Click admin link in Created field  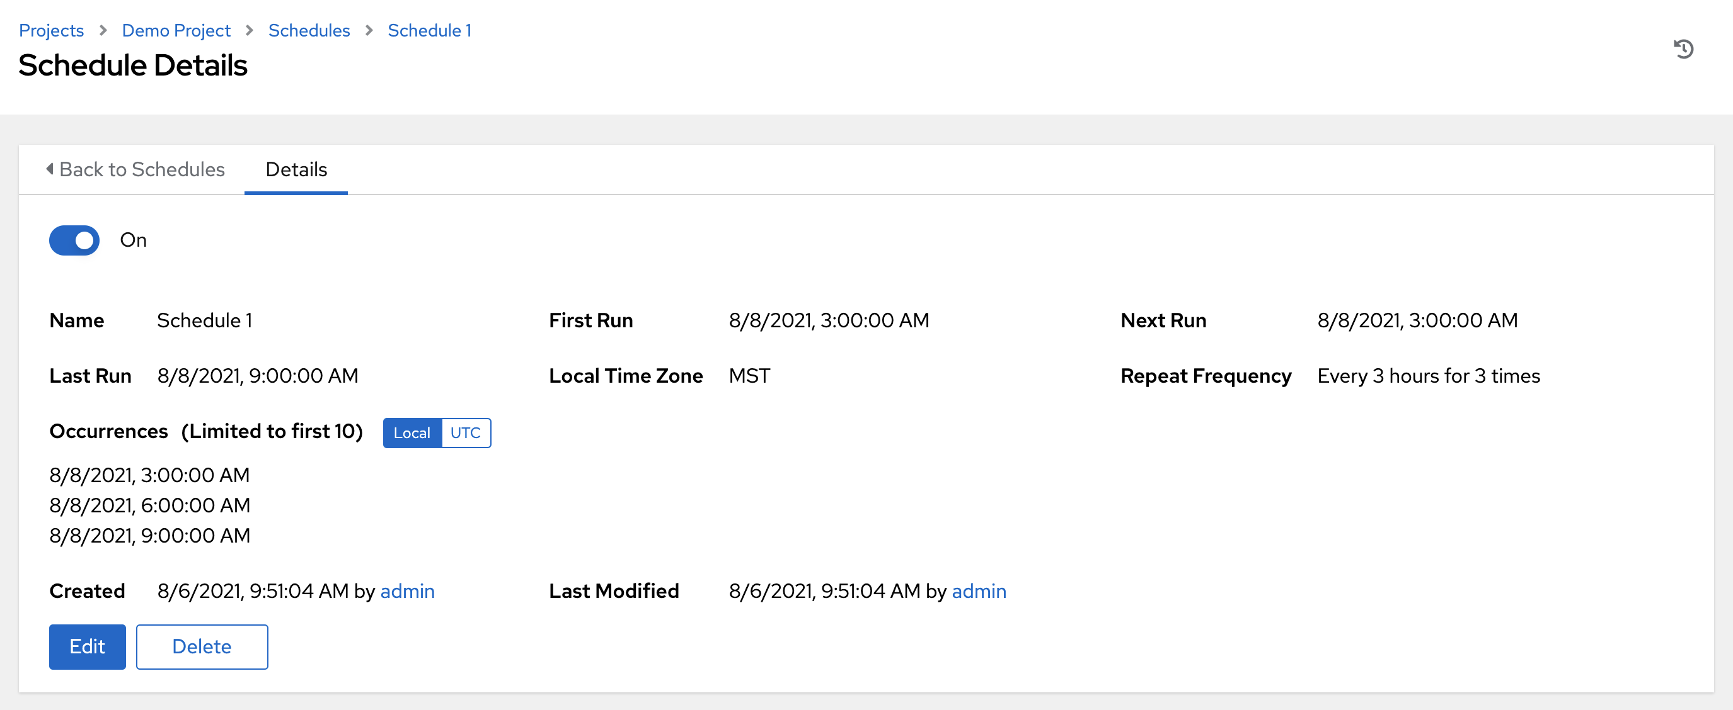pos(407,592)
